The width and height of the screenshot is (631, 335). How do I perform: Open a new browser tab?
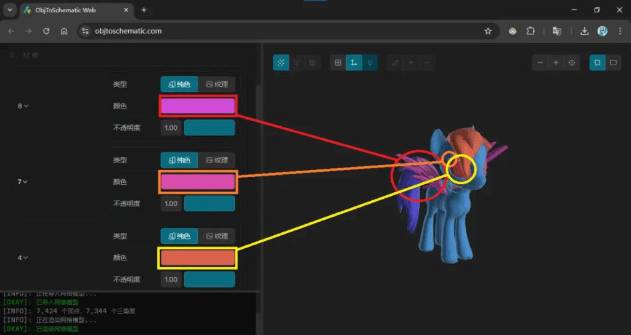click(x=144, y=10)
